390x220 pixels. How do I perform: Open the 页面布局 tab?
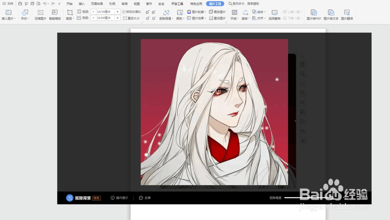click(97, 4)
